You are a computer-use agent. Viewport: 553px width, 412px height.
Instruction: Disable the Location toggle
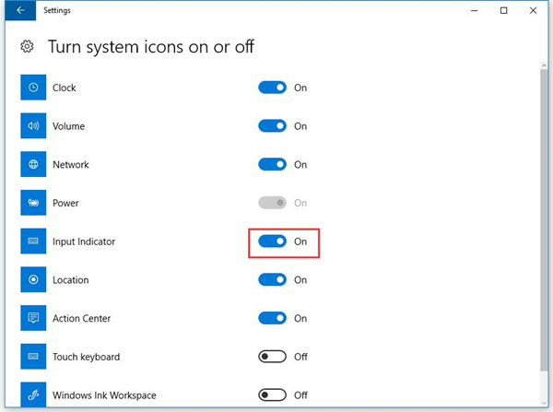click(x=272, y=279)
